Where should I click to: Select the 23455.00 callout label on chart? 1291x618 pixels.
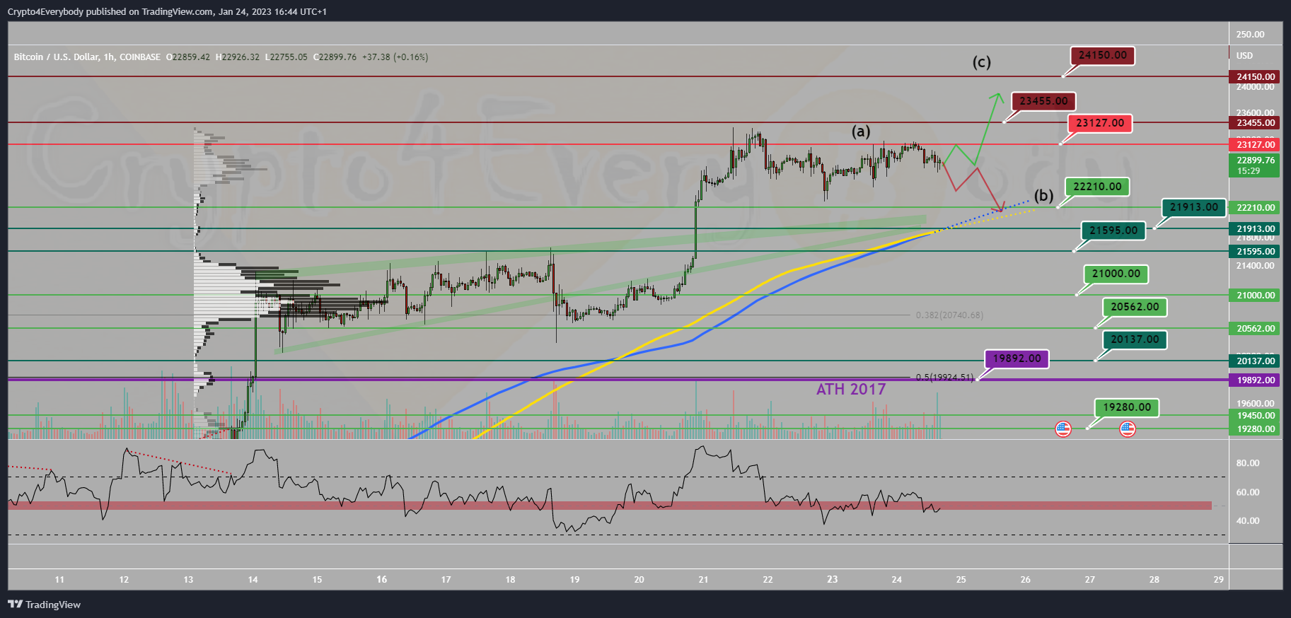pos(1043,101)
